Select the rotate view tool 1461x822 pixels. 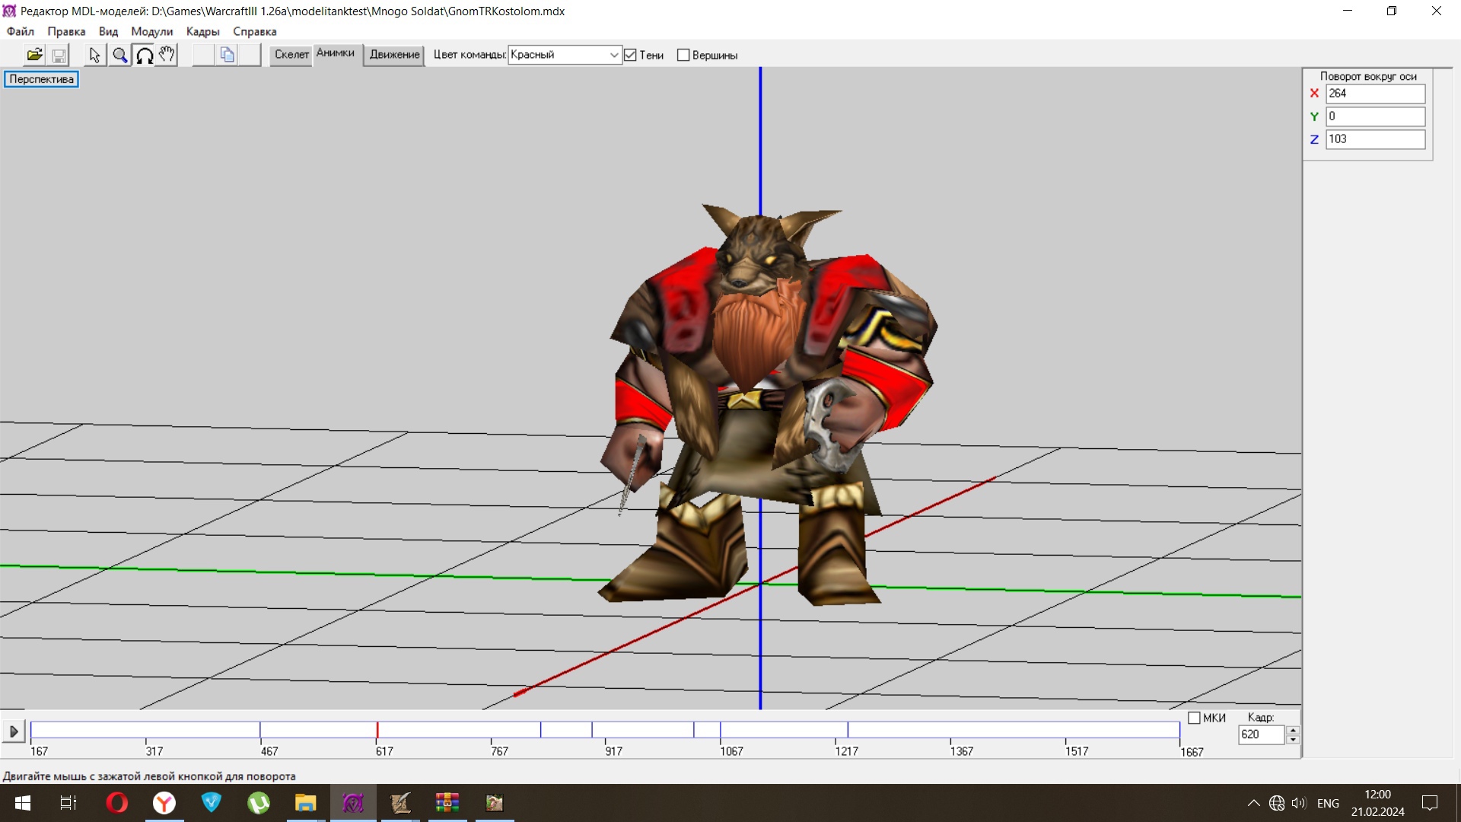pyautogui.click(x=144, y=55)
